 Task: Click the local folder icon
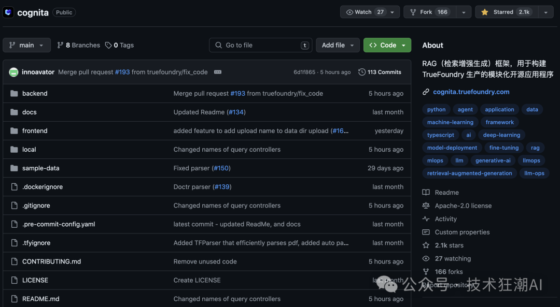point(15,150)
